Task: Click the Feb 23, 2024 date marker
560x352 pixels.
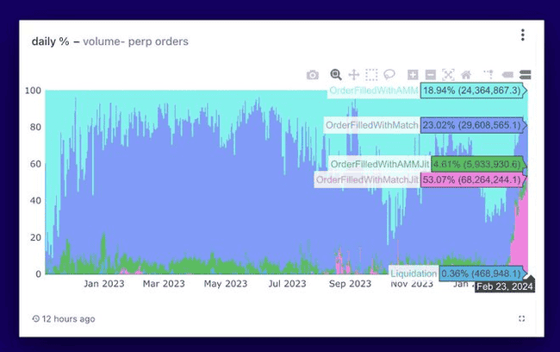Action: click(504, 286)
